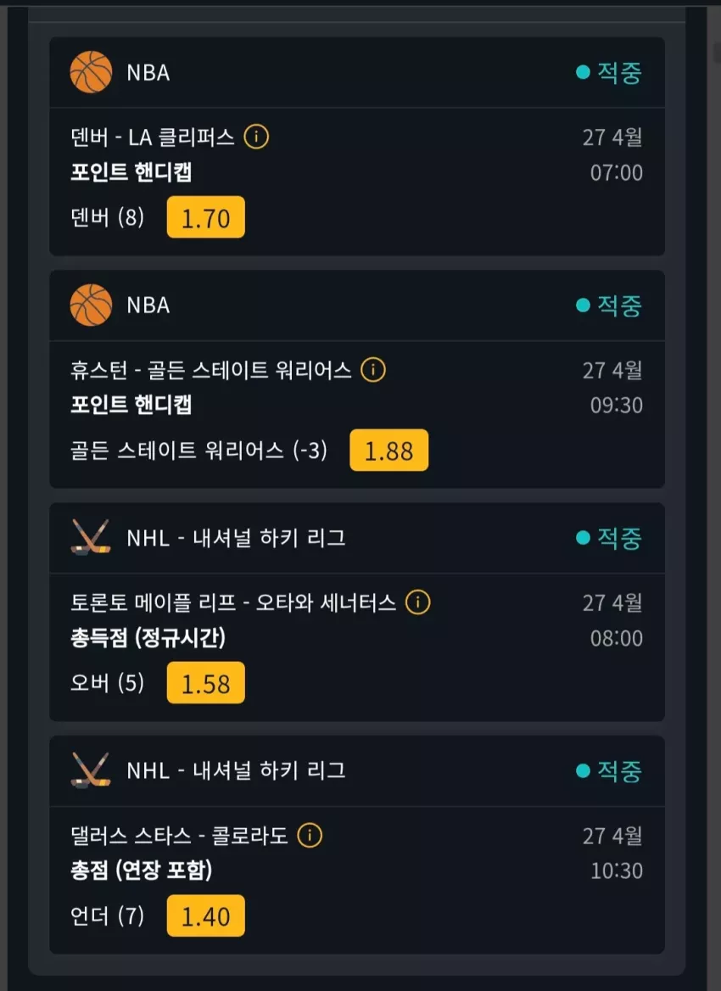
Task: Select the 1.58 odds for 오버 (5)
Action: coord(206,683)
